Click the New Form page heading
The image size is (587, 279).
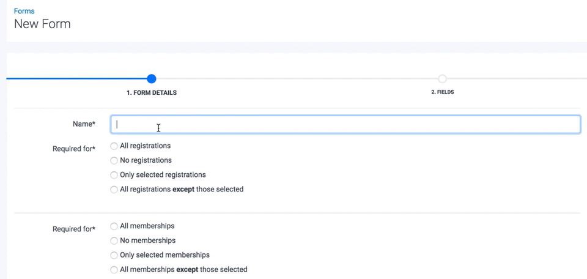point(42,24)
